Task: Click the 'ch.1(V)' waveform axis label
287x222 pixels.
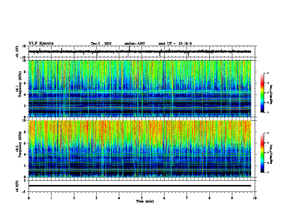Action: pyautogui.click(x=17, y=52)
